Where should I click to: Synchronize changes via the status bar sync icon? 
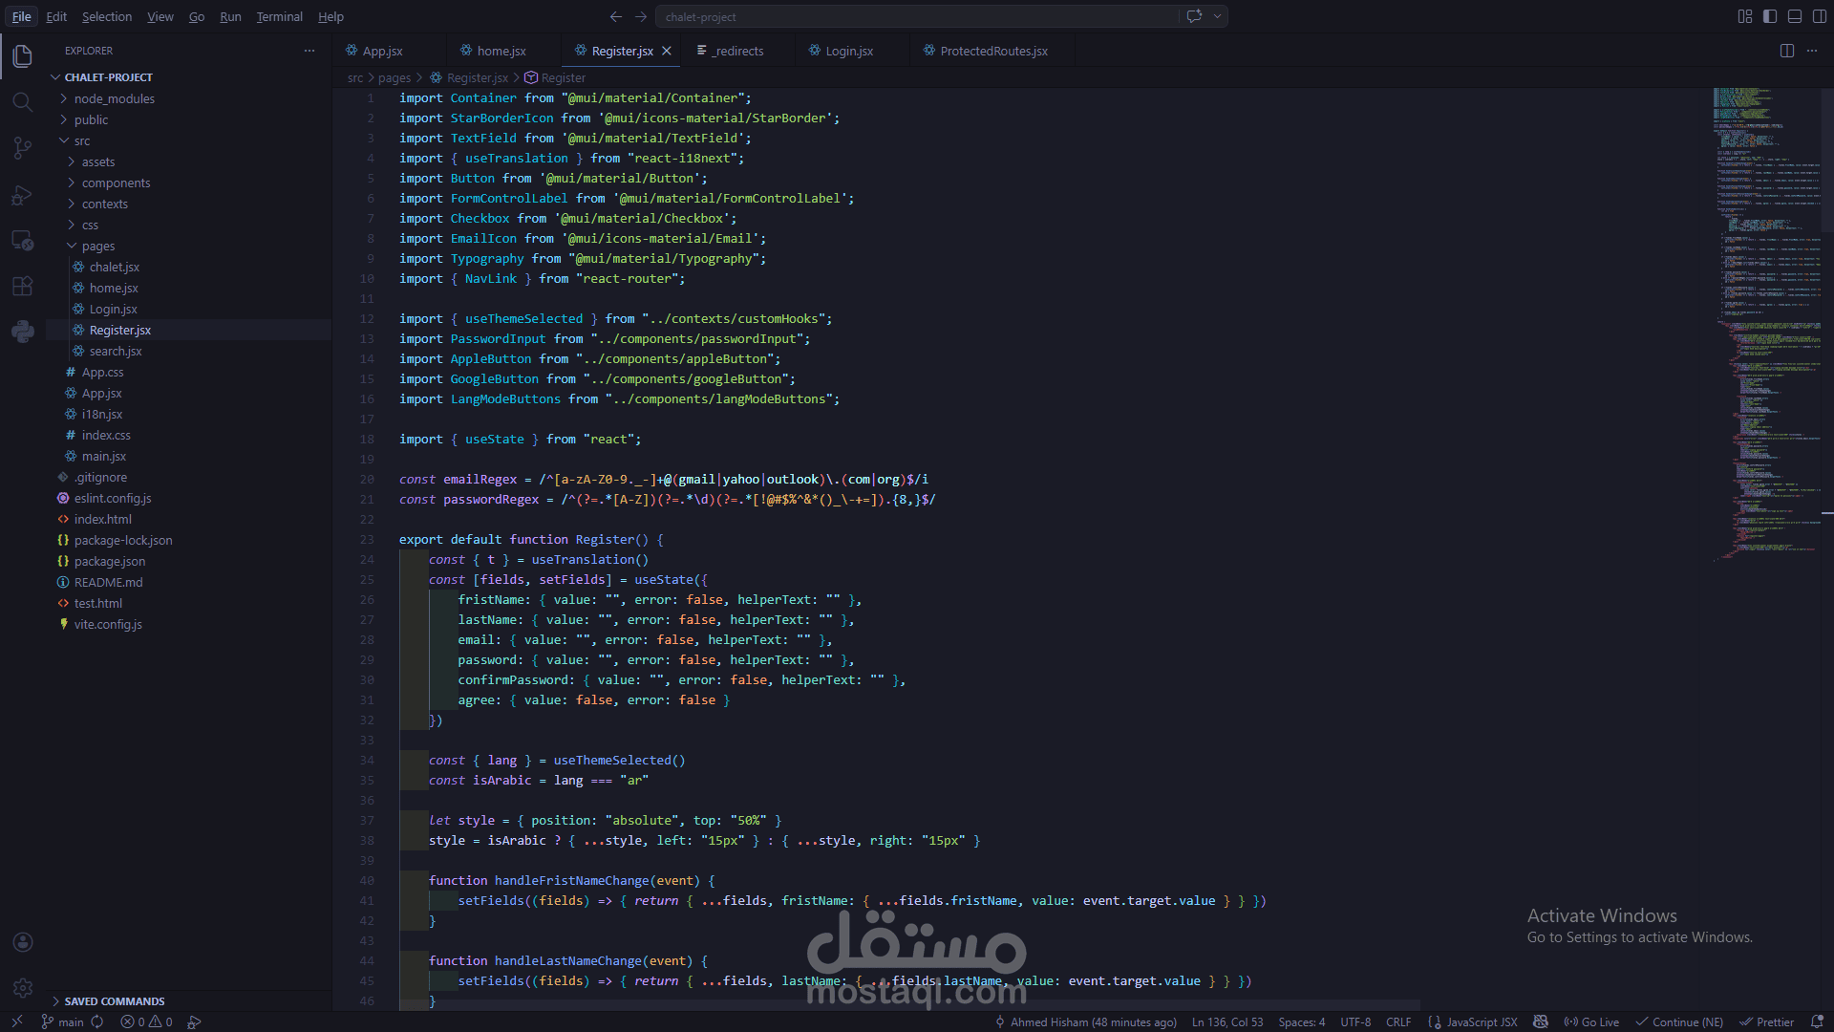[97, 1021]
